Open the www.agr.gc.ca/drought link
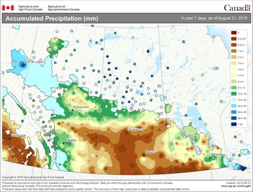This screenshot has width=253, height=192. coord(236,186)
